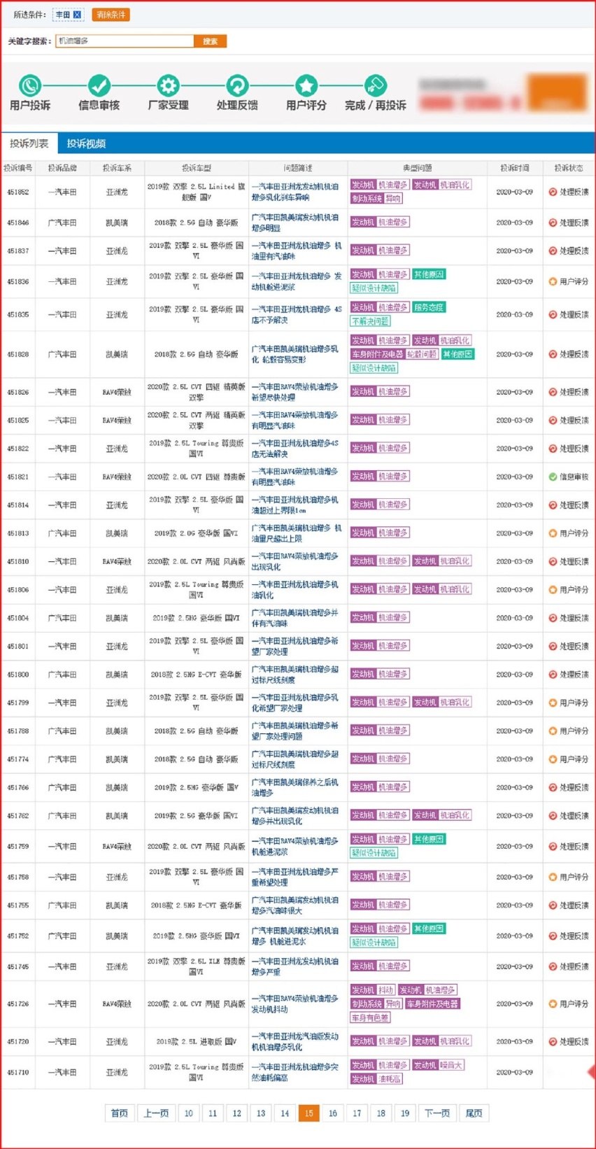Click 噪音大 tag in row 451710
This screenshot has width=596, height=1149.
coord(451,1065)
